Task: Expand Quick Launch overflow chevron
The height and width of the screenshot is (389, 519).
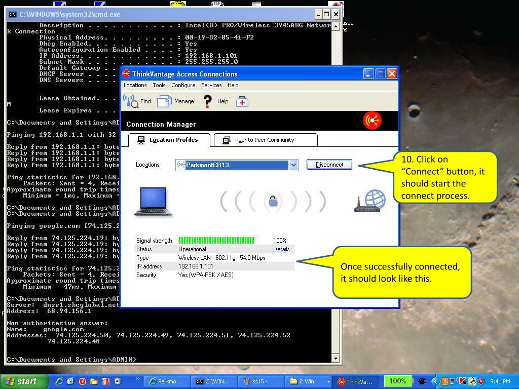Action: coord(138,379)
